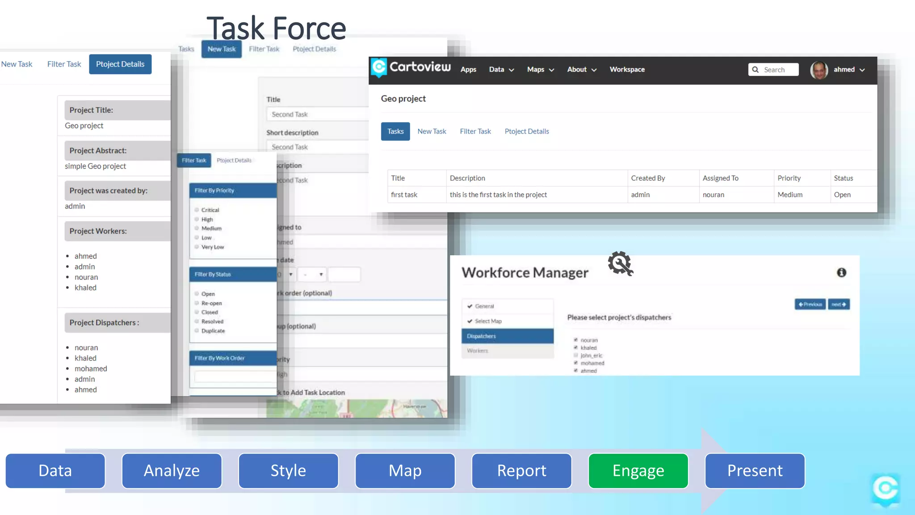The image size is (915, 515).
Task: Click the 'nouran' Assigned To cell
Action: (736, 194)
